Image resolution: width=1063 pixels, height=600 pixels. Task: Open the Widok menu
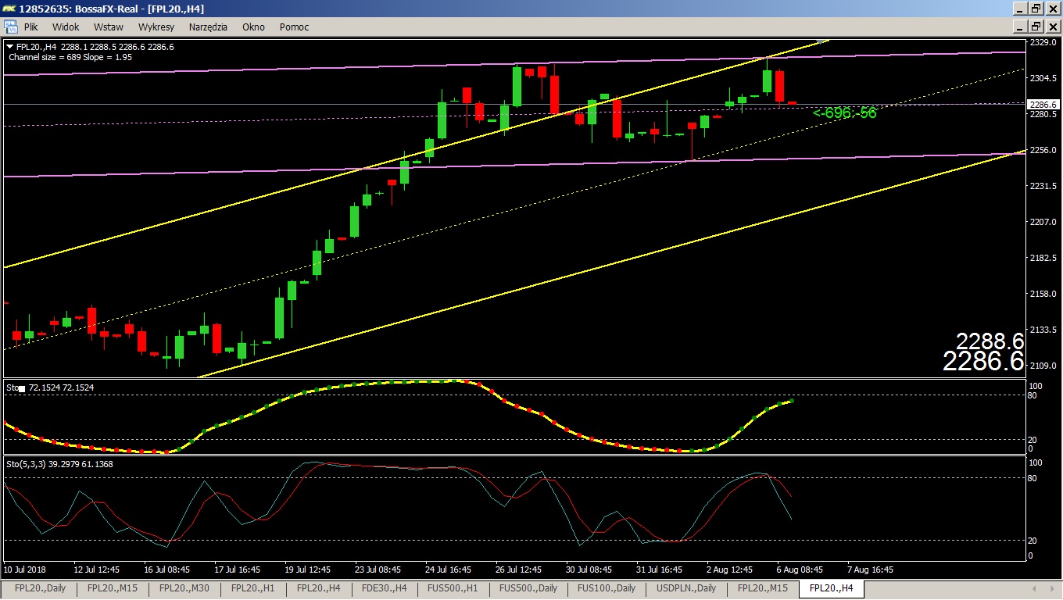click(x=66, y=27)
